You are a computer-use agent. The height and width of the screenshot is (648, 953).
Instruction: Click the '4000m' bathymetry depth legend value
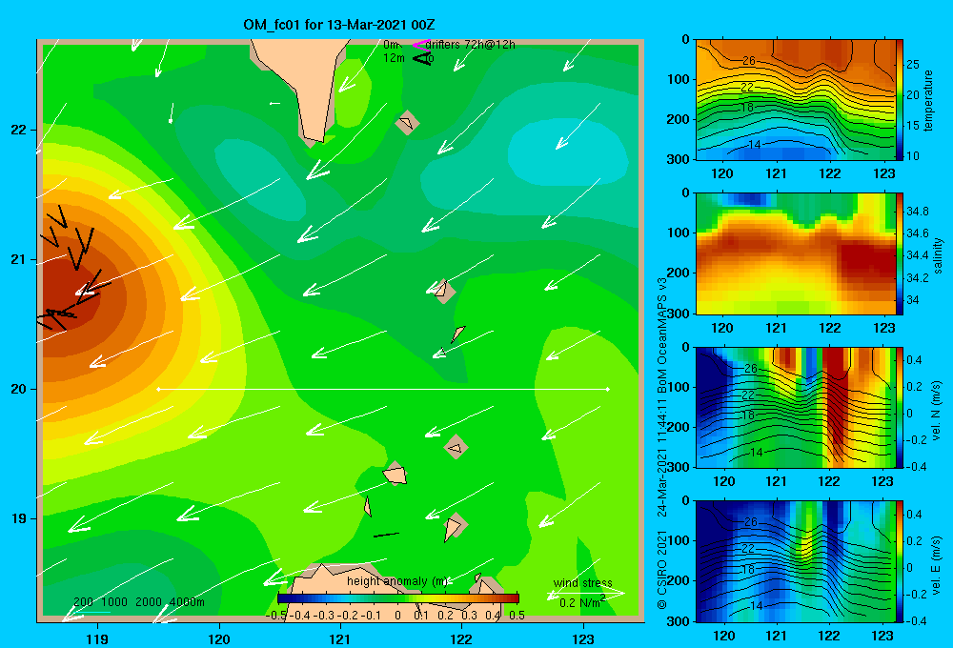coord(187,602)
